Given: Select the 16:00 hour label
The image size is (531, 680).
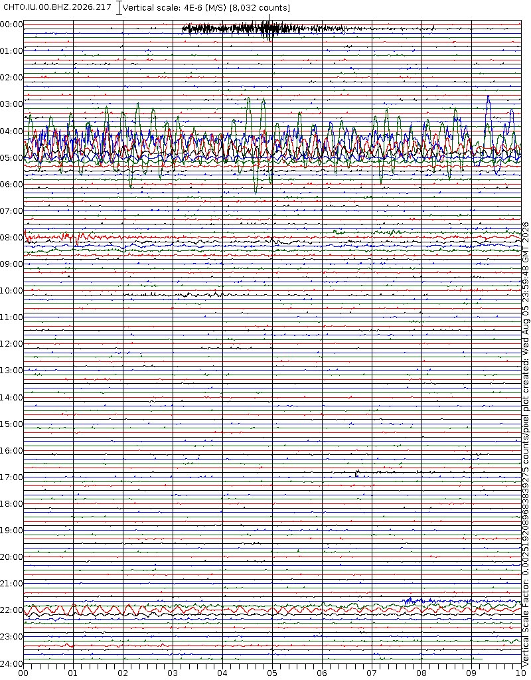Looking at the screenshot, I should pyautogui.click(x=12, y=451).
